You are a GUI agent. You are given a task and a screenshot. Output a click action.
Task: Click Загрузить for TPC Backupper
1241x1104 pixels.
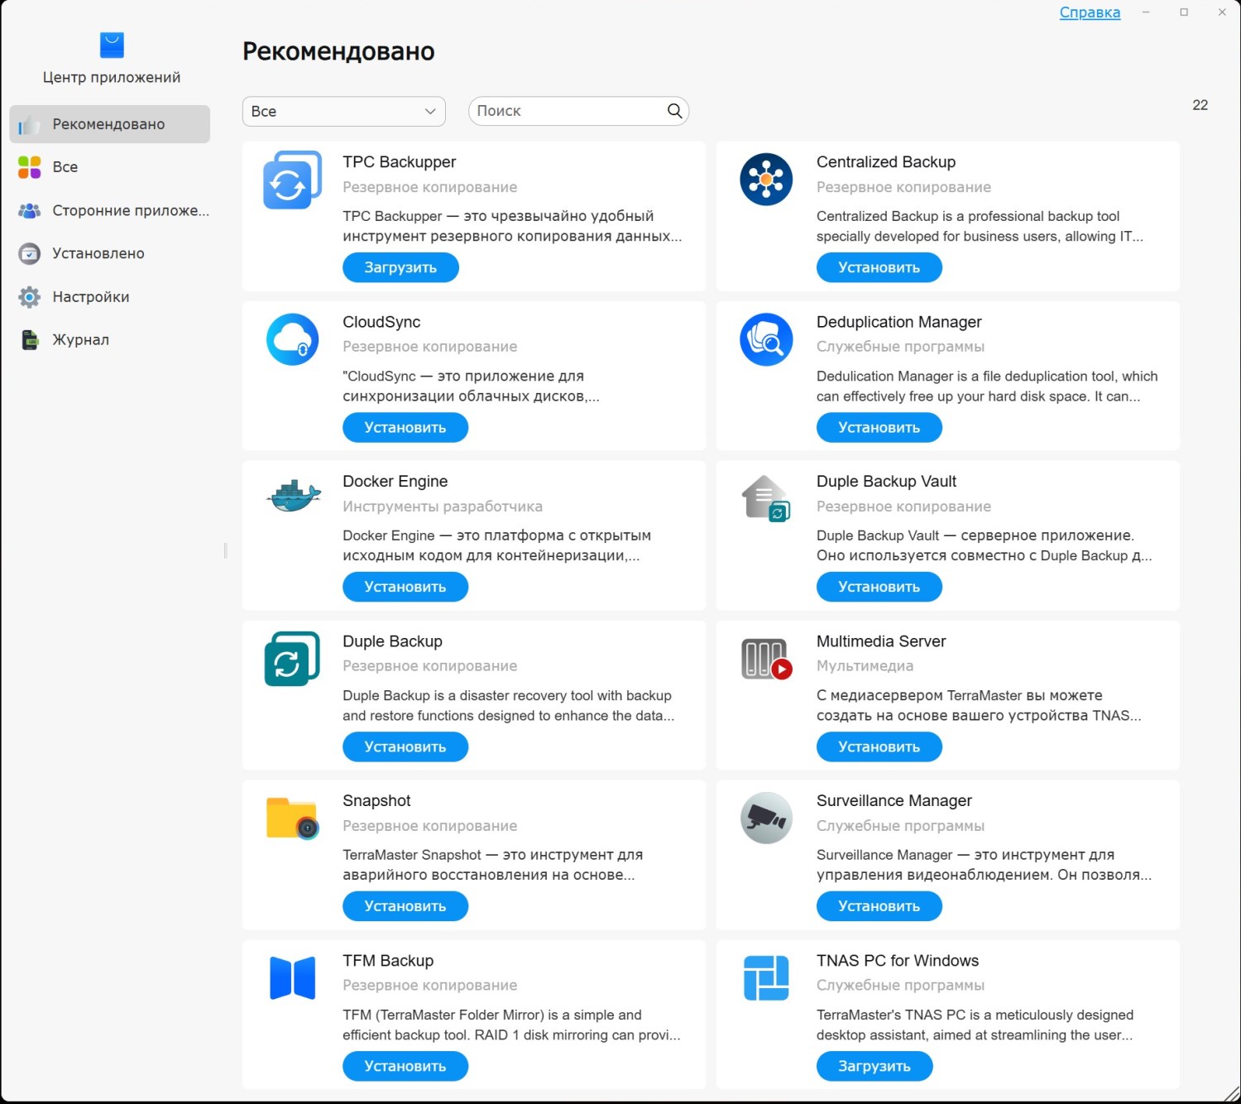[400, 267]
